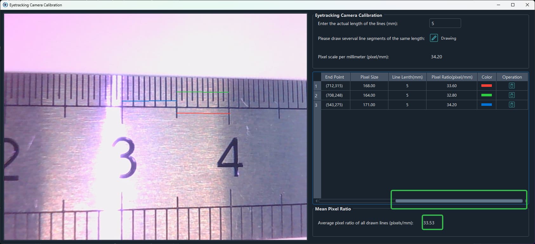Viewport: 535px width, 244px height.
Task: Click the table's horizontal scrollbar thumb
Action: 459,201
